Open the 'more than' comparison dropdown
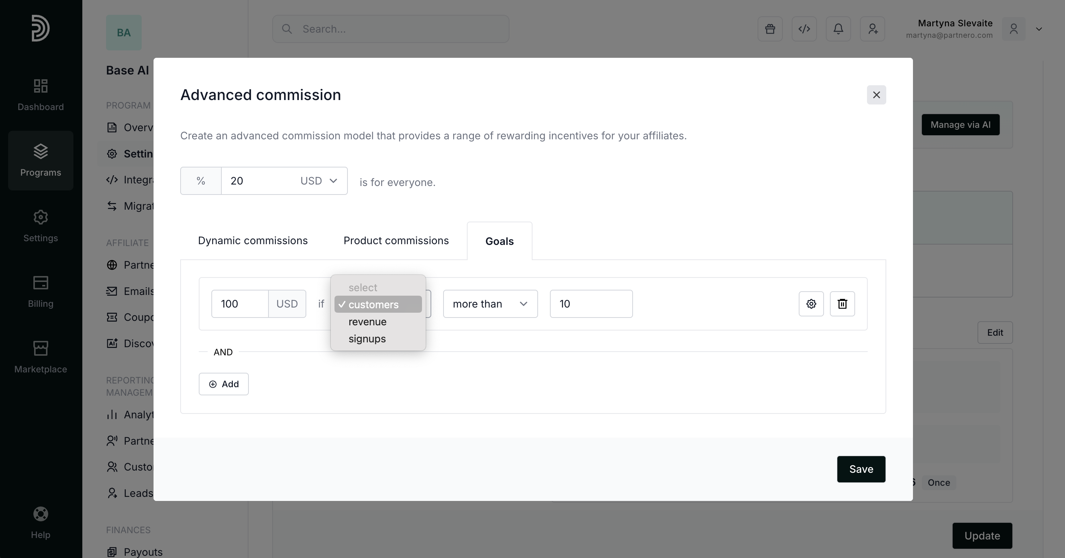1065x558 pixels. point(490,304)
